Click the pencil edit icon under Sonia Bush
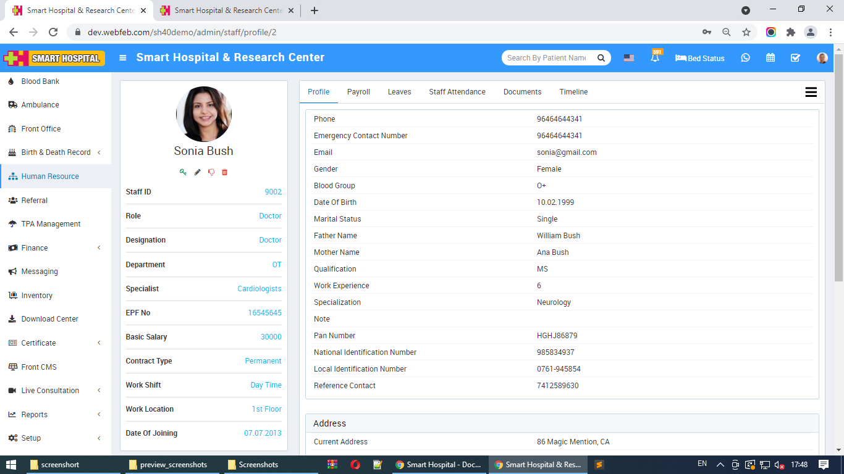Screen dimensions: 844x474 [x=197, y=172]
